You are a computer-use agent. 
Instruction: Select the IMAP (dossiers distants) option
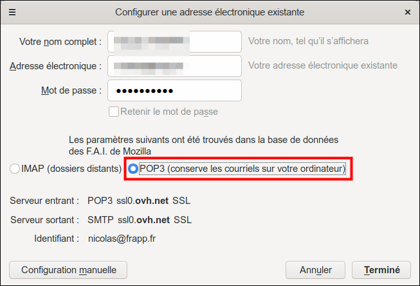tap(15, 169)
